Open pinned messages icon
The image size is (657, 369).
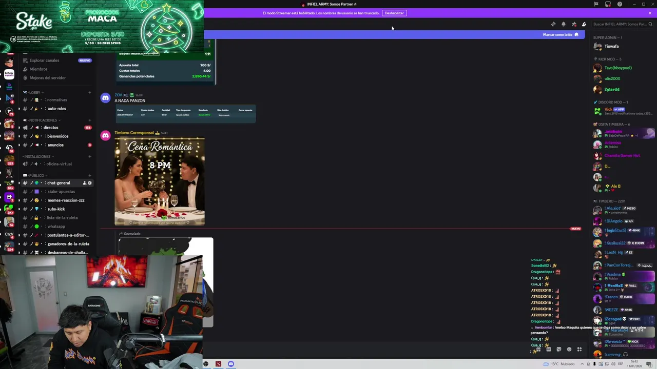tap(574, 24)
